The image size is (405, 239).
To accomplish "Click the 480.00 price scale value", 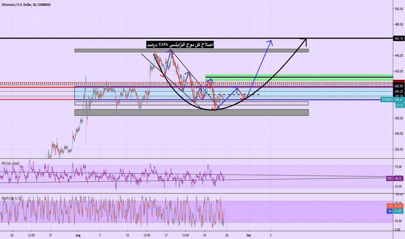I will tap(399, 24).
